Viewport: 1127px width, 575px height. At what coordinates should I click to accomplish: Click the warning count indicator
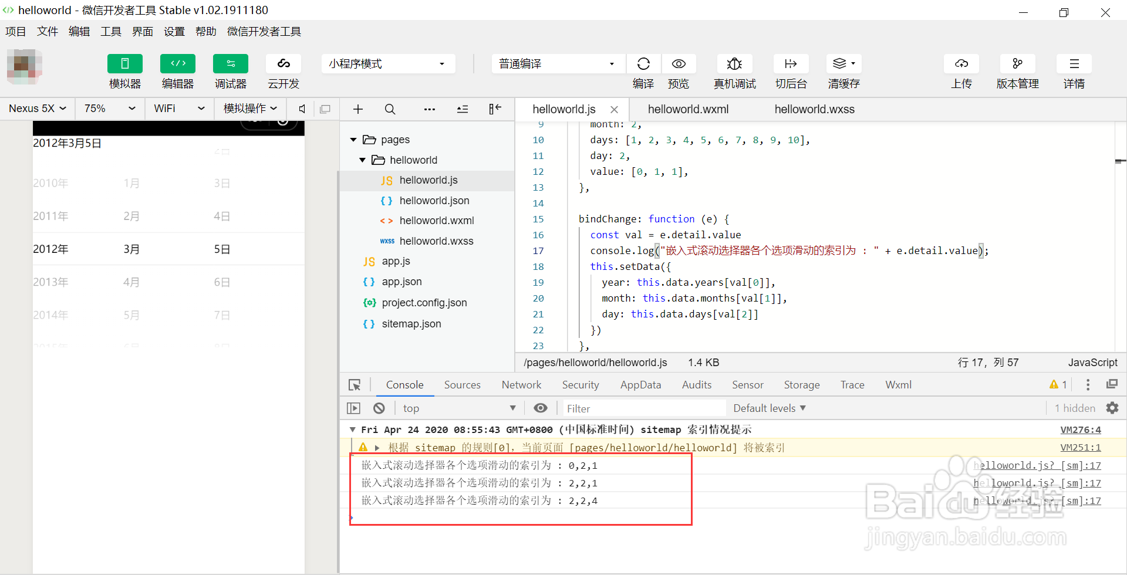click(x=1058, y=384)
